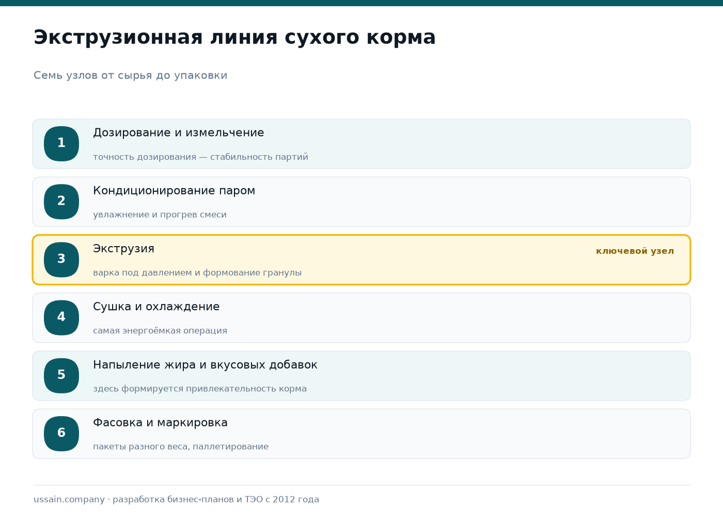Viewport: 723px width, 517px height.
Task: Click "пакеты разного веса, паллетирование" description
Action: tap(181, 447)
